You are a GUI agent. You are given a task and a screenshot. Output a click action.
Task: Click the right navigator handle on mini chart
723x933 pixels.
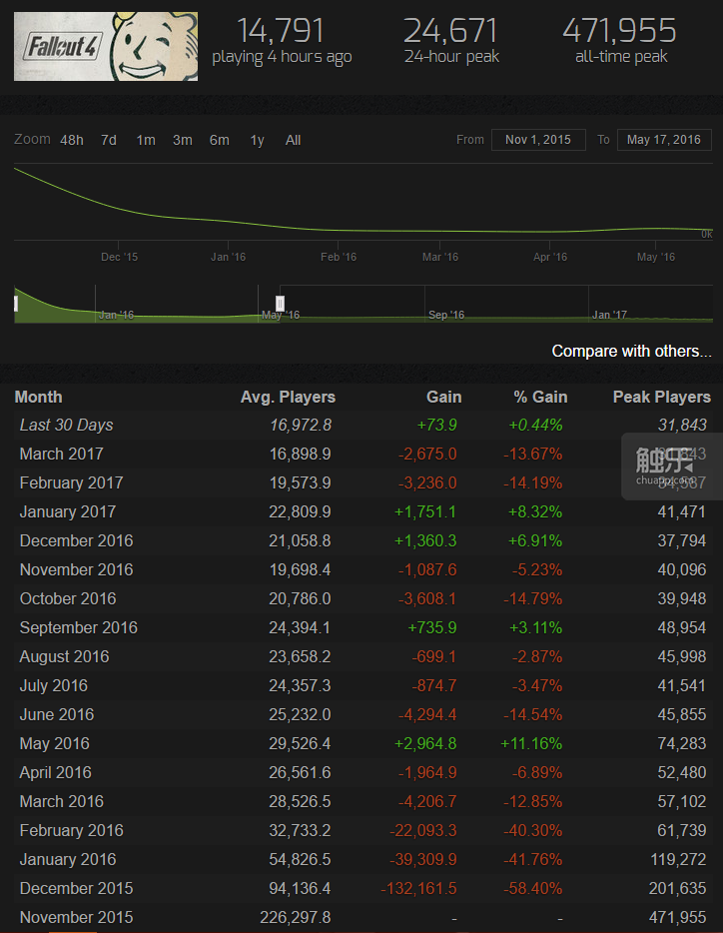[x=280, y=303]
